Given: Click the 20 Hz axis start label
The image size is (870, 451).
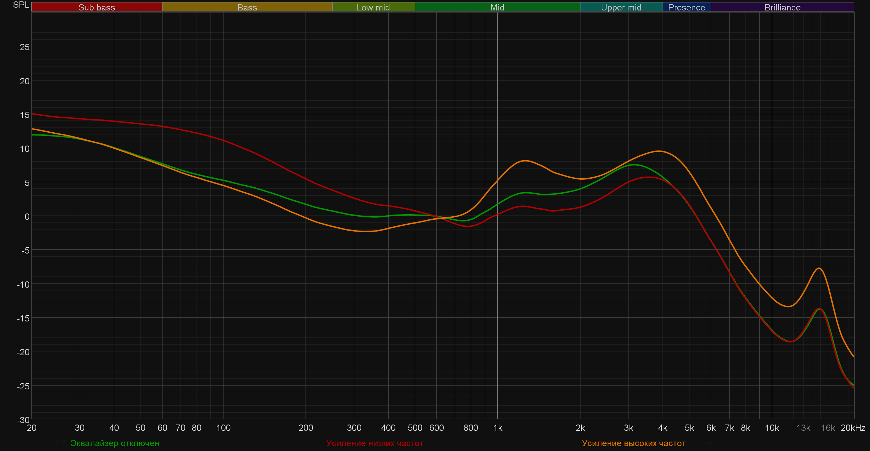Looking at the screenshot, I should [31, 428].
